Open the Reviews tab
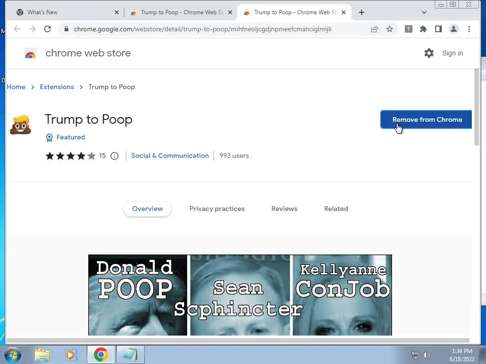This screenshot has height=364, width=486. click(x=284, y=209)
